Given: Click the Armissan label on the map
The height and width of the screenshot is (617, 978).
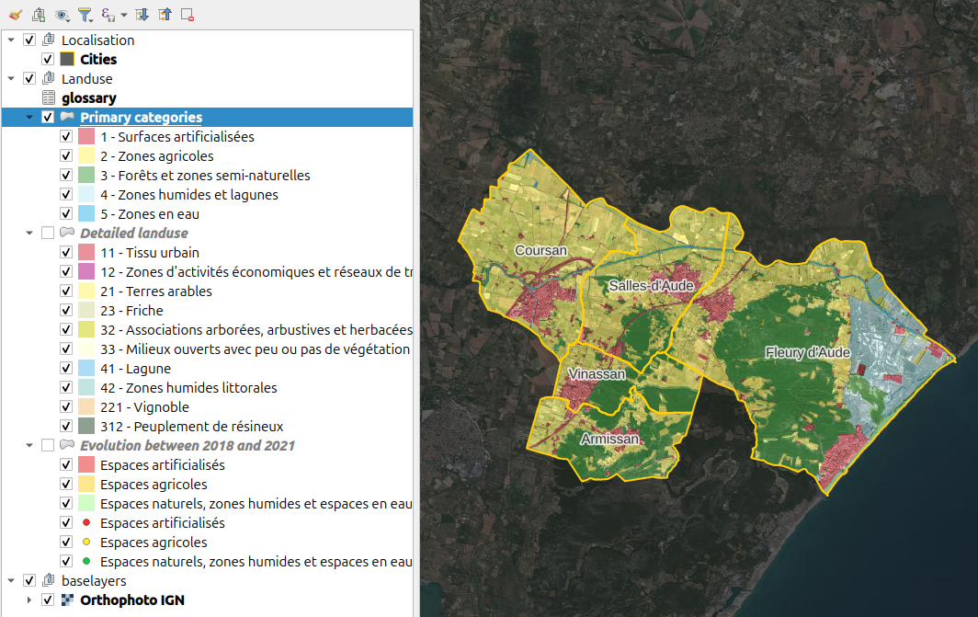Looking at the screenshot, I should click(609, 439).
